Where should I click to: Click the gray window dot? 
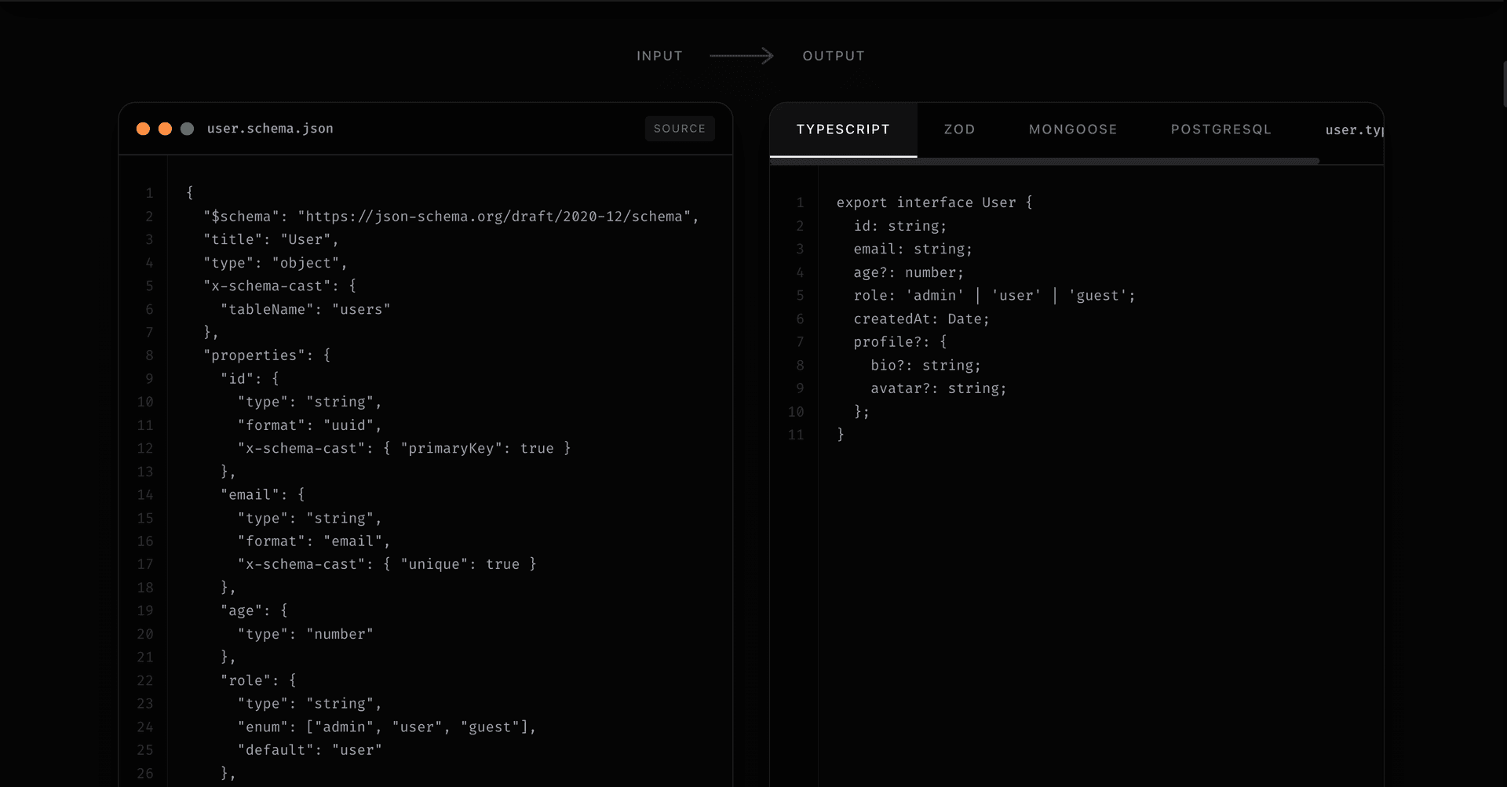(187, 129)
